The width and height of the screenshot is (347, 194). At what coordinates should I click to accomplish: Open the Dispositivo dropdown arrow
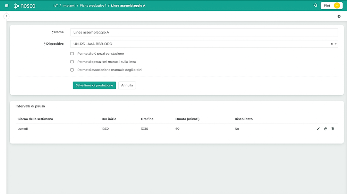pos(336,44)
